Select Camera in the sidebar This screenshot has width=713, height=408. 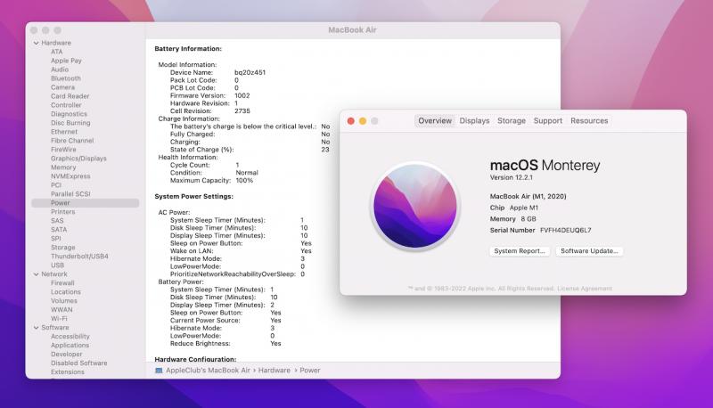pyautogui.click(x=62, y=87)
